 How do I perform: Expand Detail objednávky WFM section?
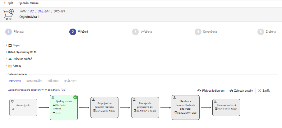(6, 52)
